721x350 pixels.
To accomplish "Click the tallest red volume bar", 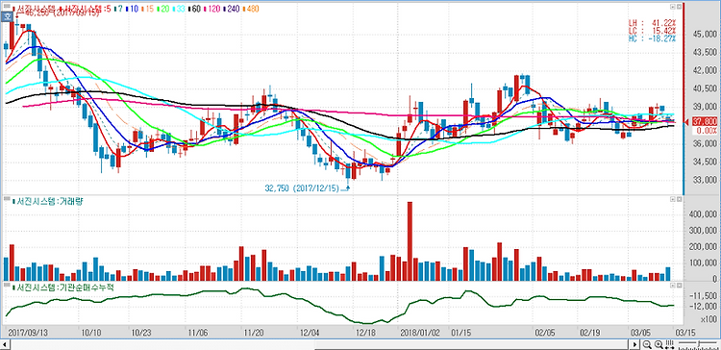I will (x=410, y=241).
